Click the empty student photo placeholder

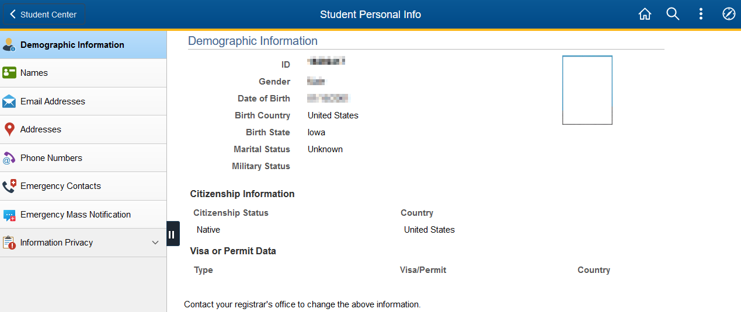coord(587,90)
